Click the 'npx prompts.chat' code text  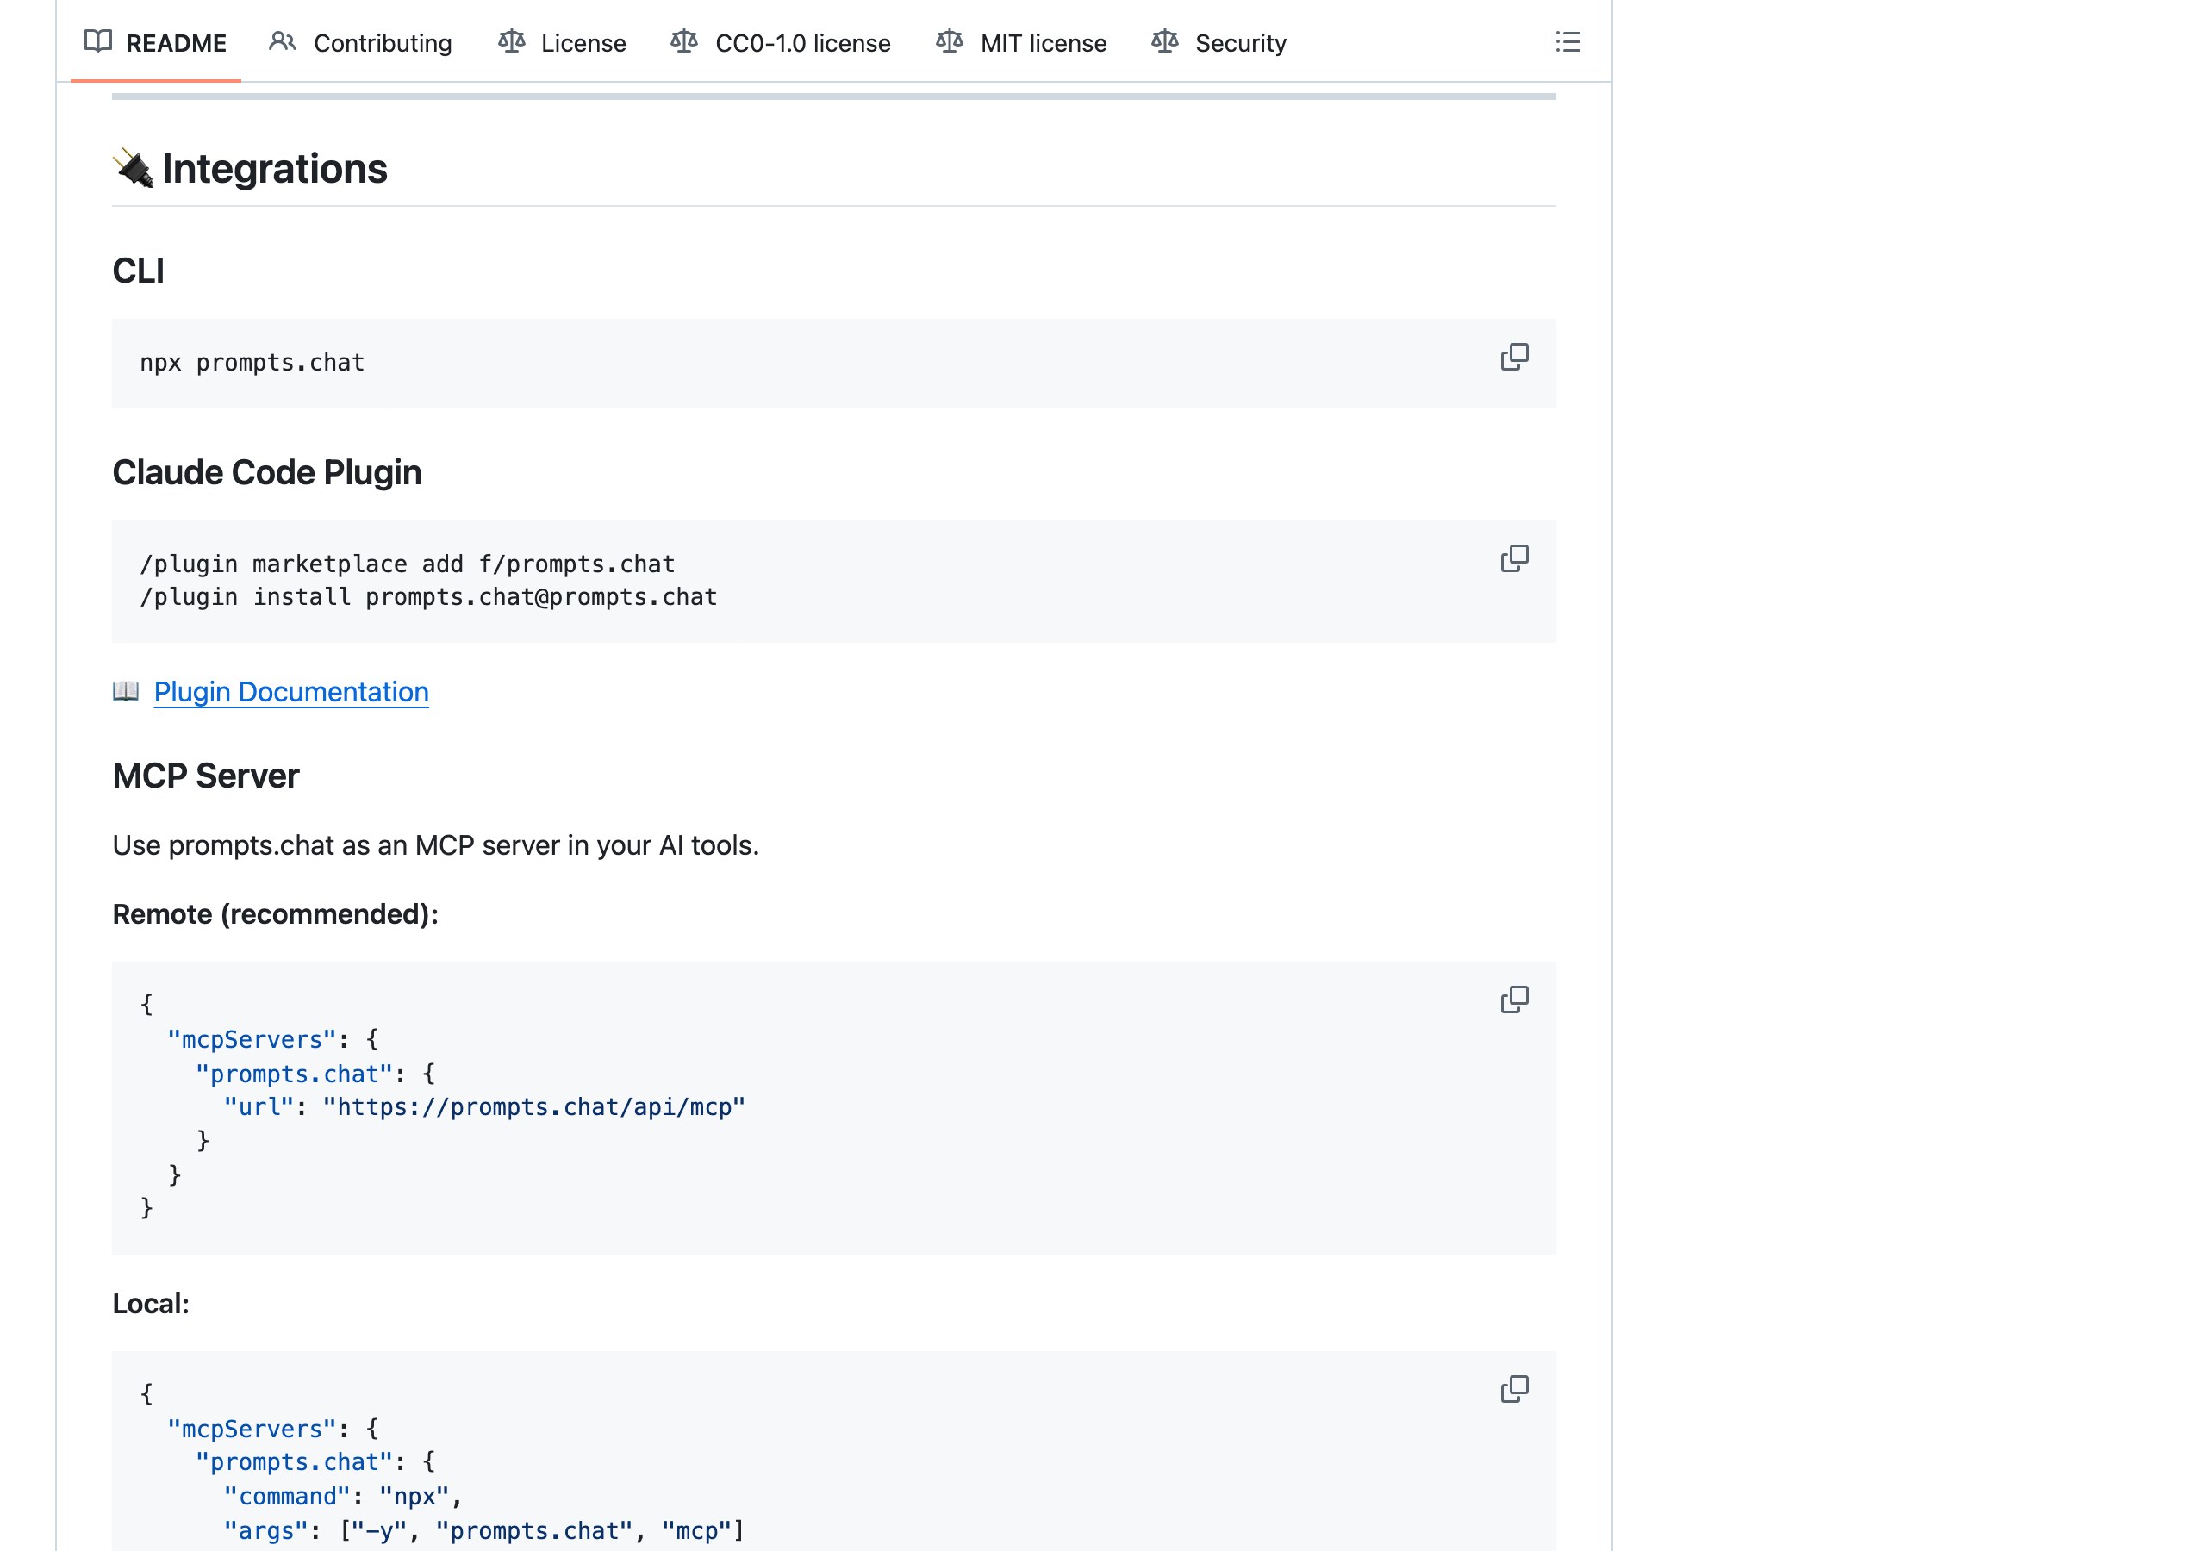(x=252, y=364)
